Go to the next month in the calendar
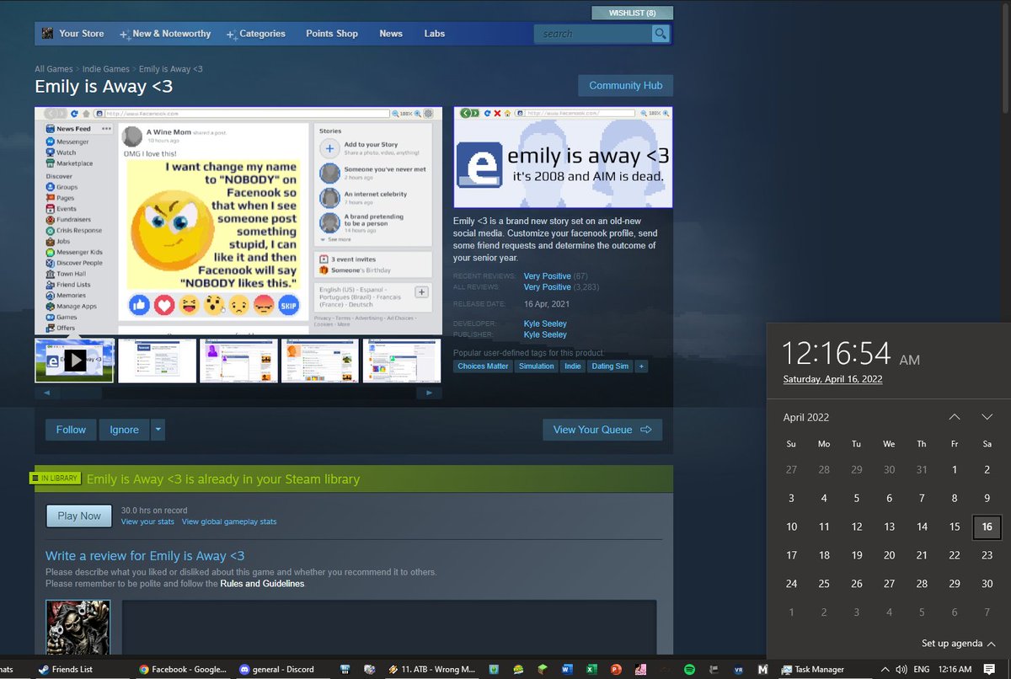Viewport: 1011px width, 679px height. pos(987,417)
